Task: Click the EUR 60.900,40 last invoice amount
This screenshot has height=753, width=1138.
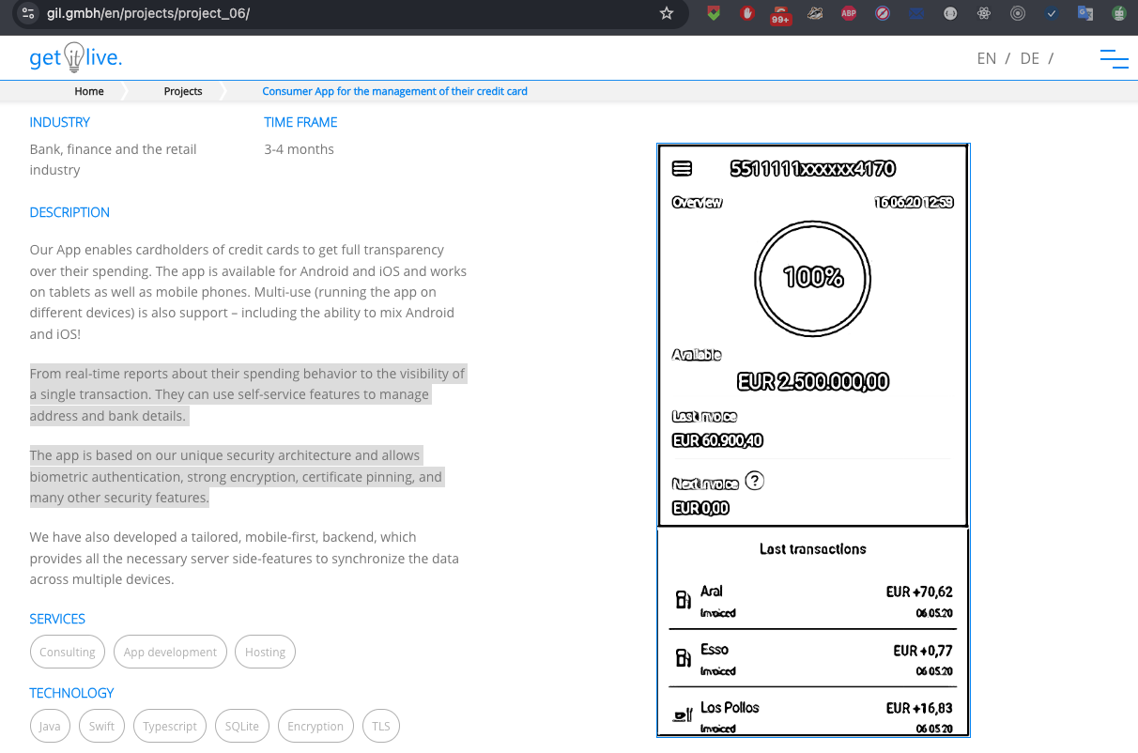Action: (717, 440)
